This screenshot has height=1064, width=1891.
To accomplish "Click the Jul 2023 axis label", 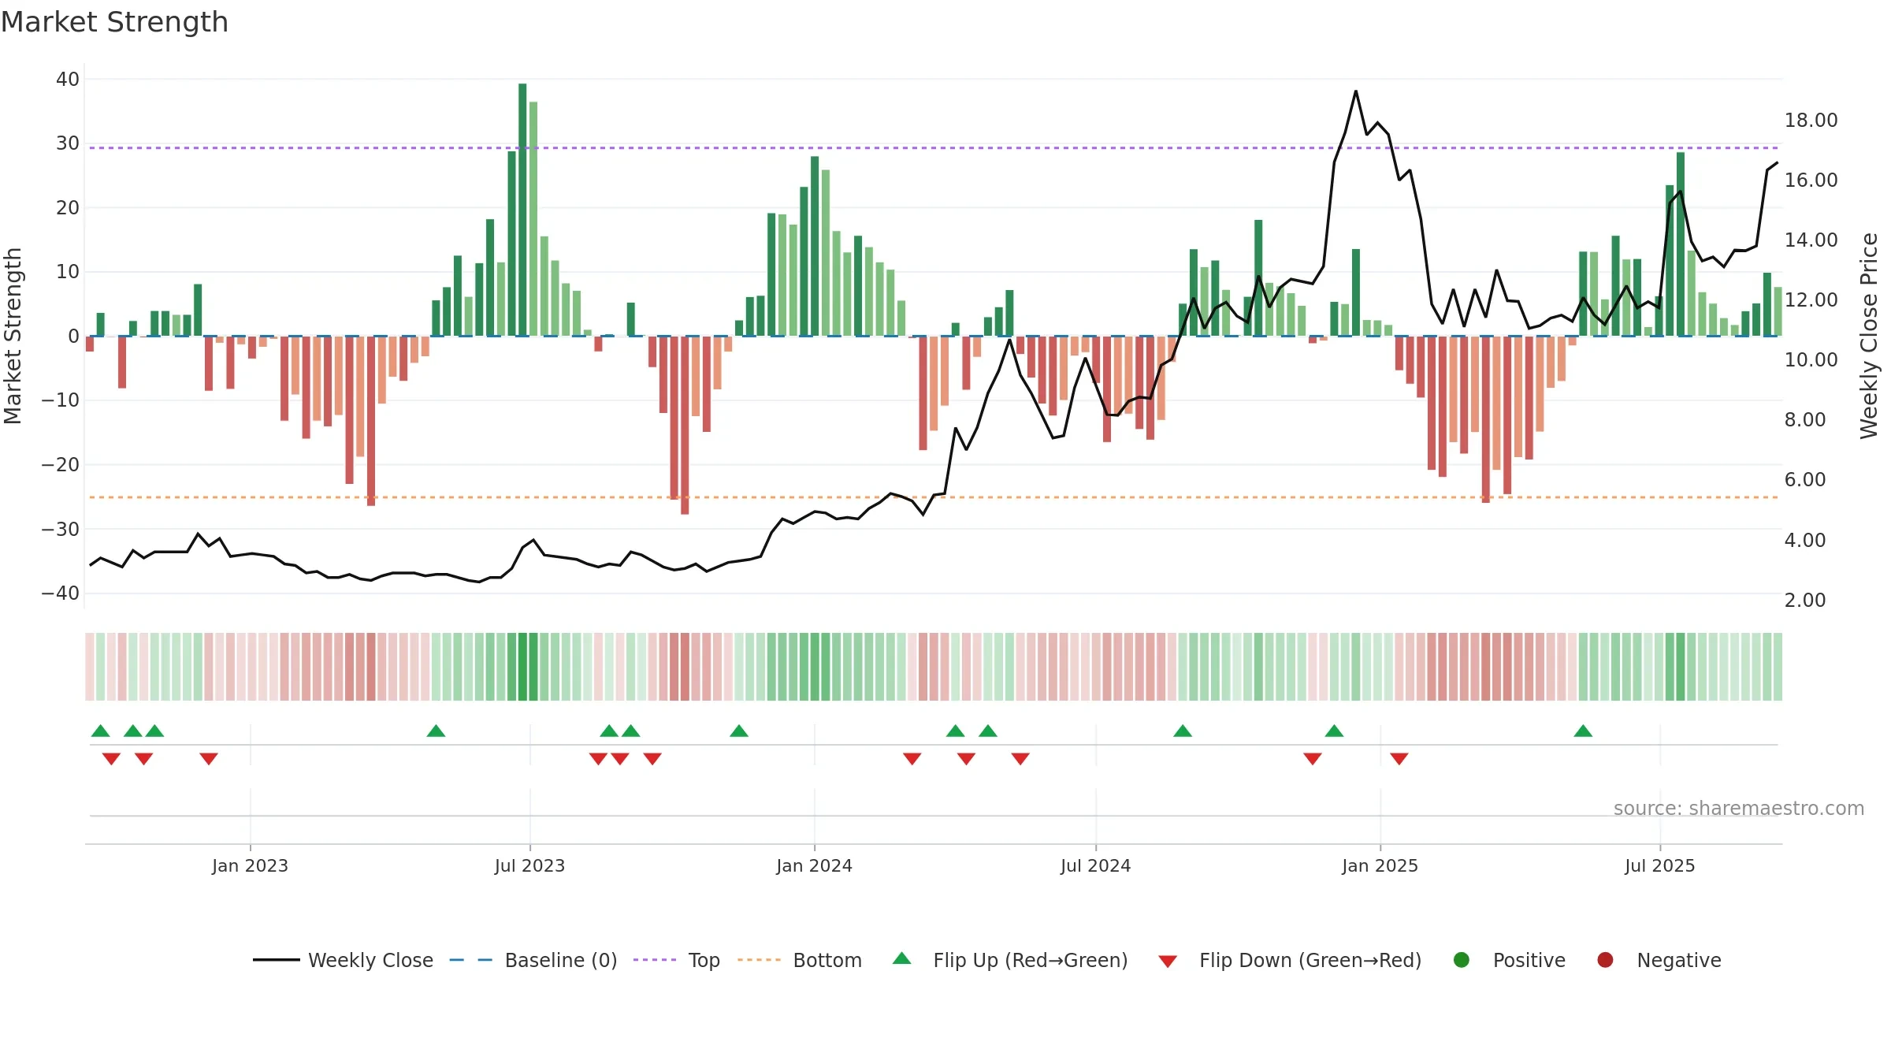I will 529,865.
